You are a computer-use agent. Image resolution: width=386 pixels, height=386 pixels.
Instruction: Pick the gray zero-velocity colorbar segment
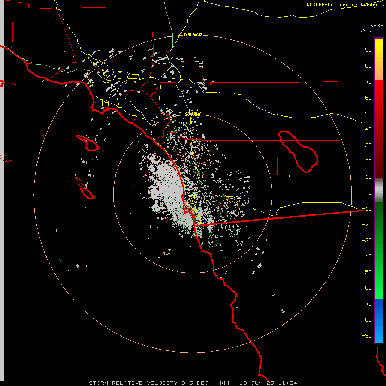coord(379,190)
